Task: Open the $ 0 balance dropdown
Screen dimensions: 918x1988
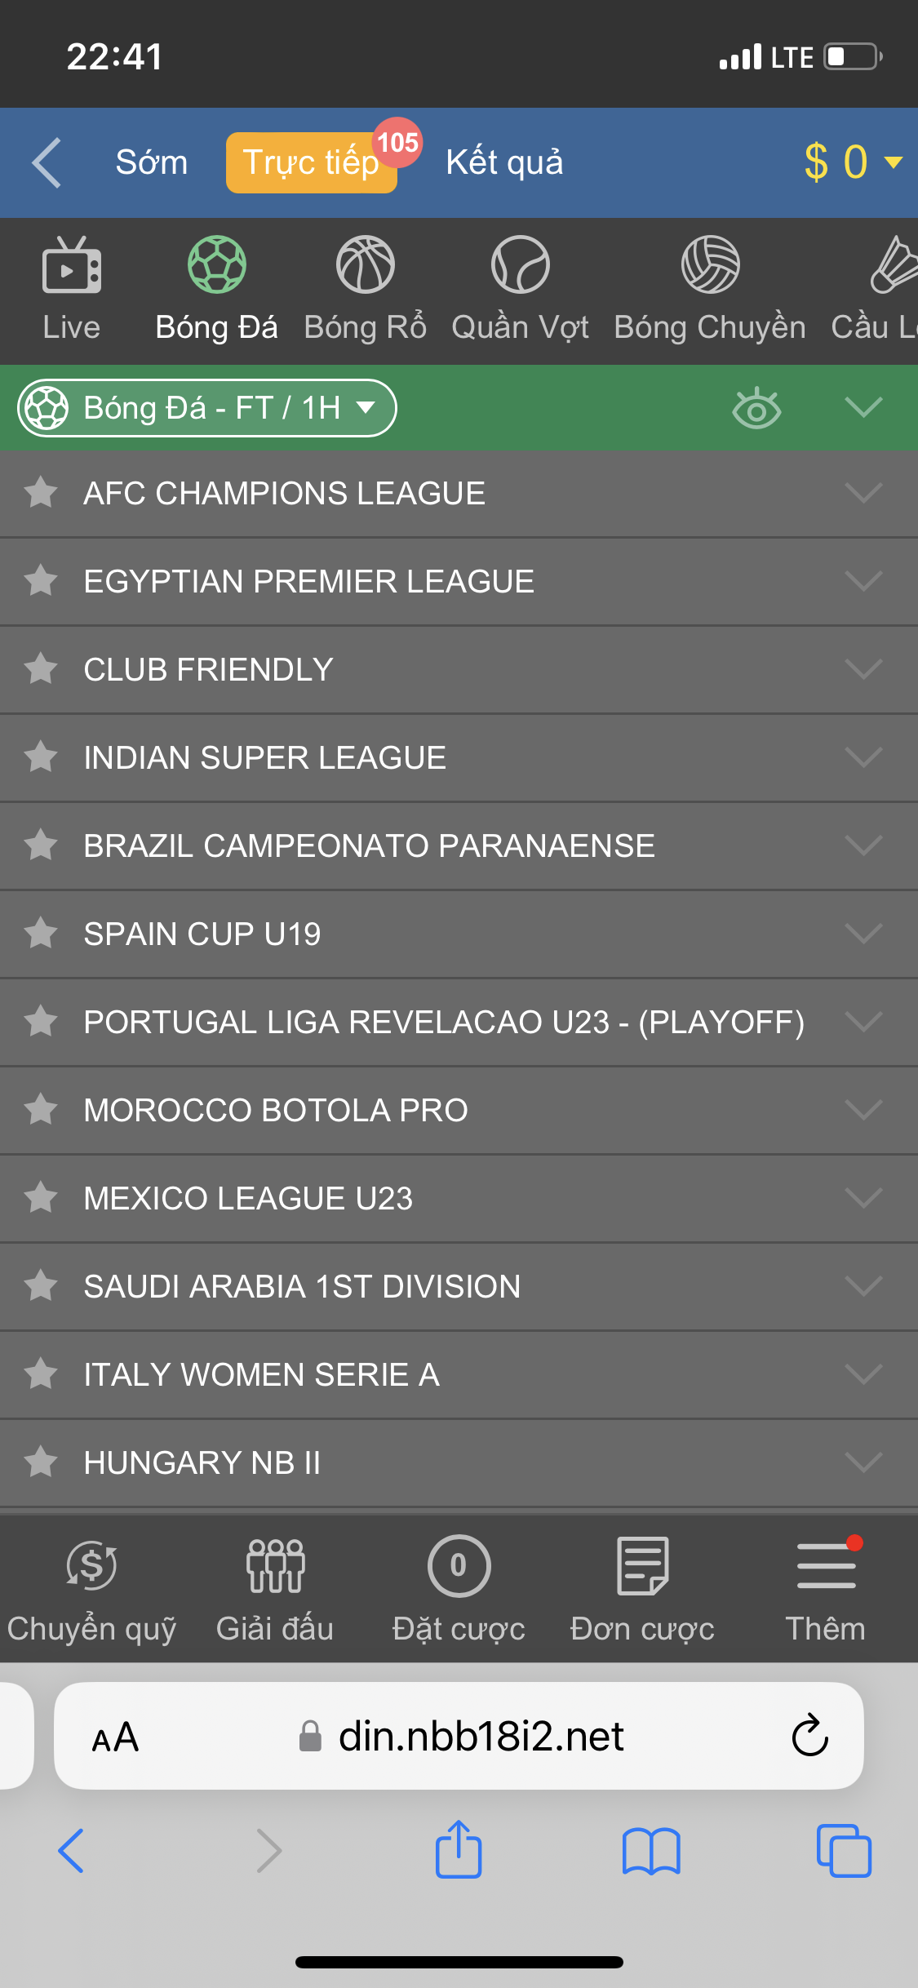Action: pos(852,162)
